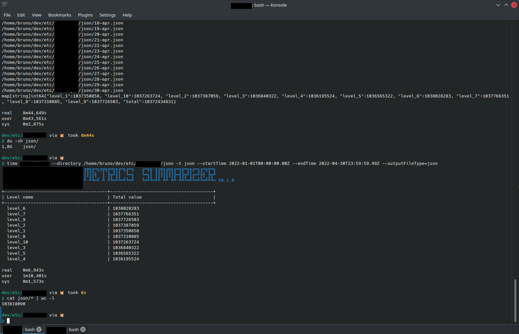The width and height of the screenshot is (519, 334).
Task: Close the first bash tab
Action: (x=39, y=329)
